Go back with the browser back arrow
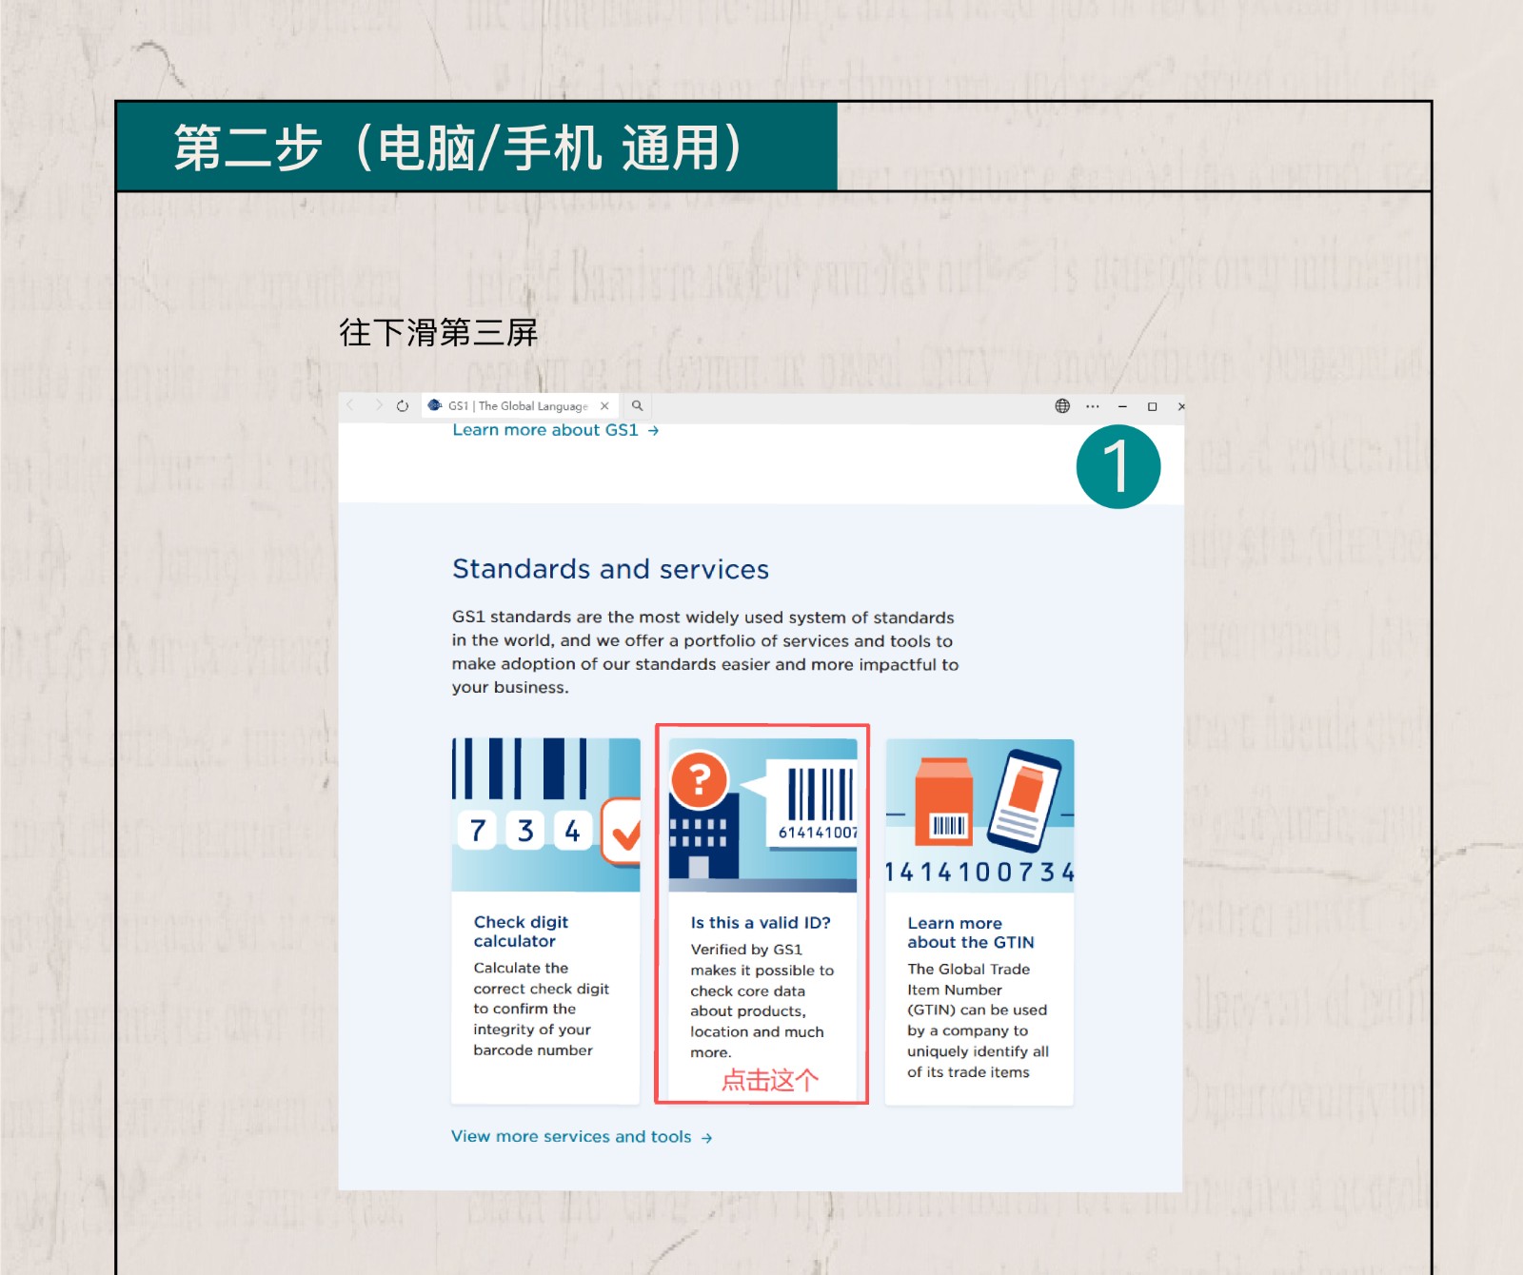 [x=350, y=405]
